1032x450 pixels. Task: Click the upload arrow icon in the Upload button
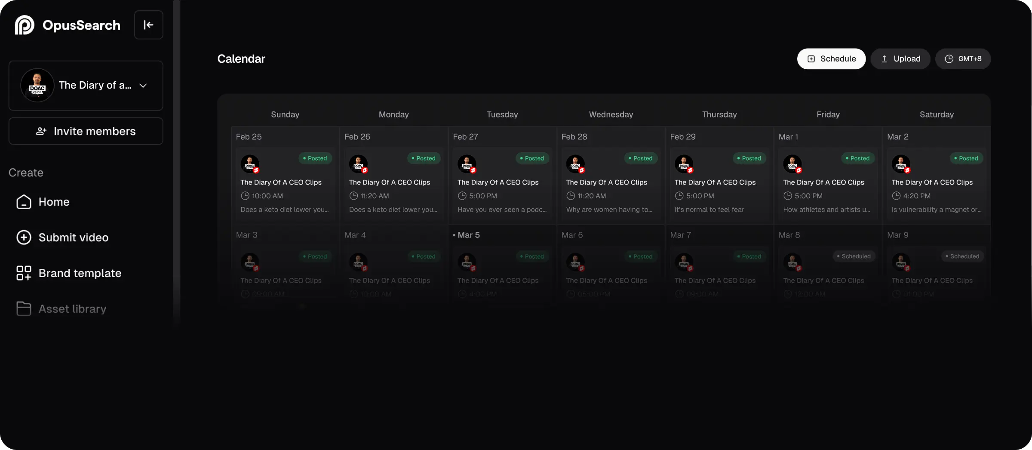[x=885, y=59]
